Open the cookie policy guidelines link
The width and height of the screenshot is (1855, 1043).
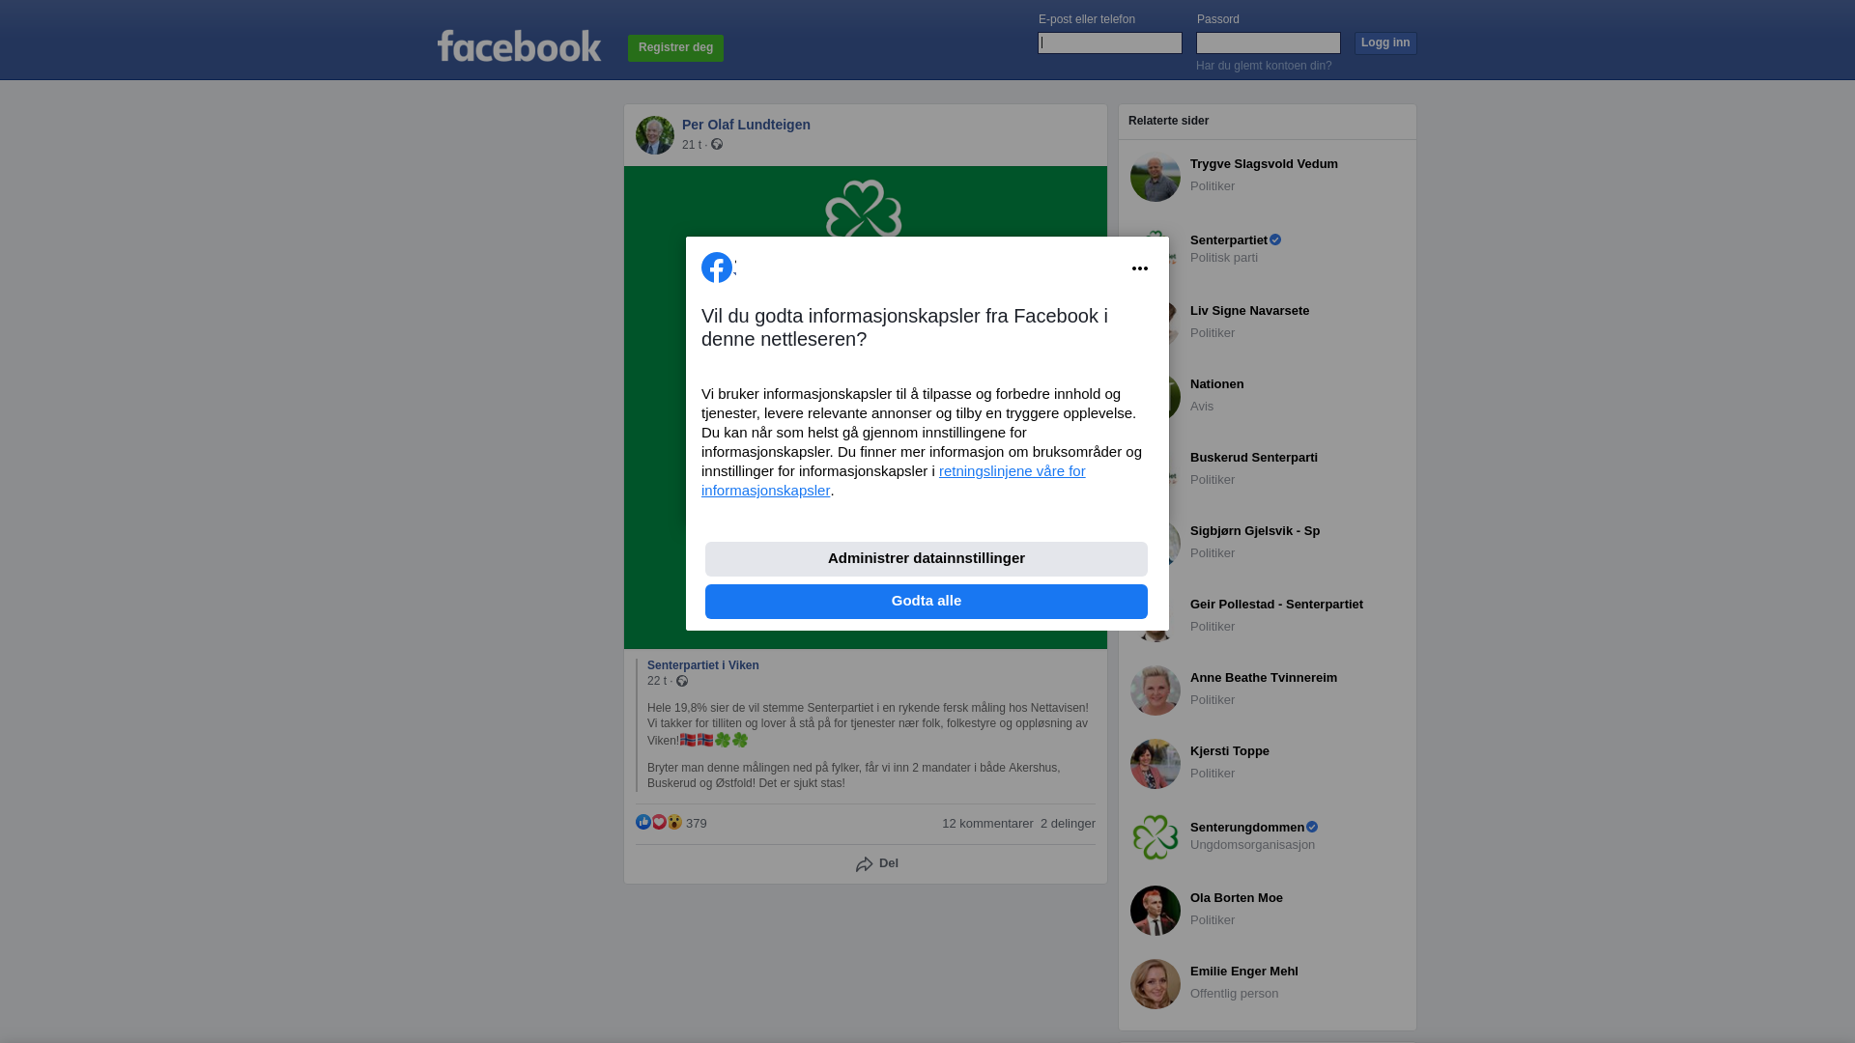pyautogui.click(x=894, y=480)
